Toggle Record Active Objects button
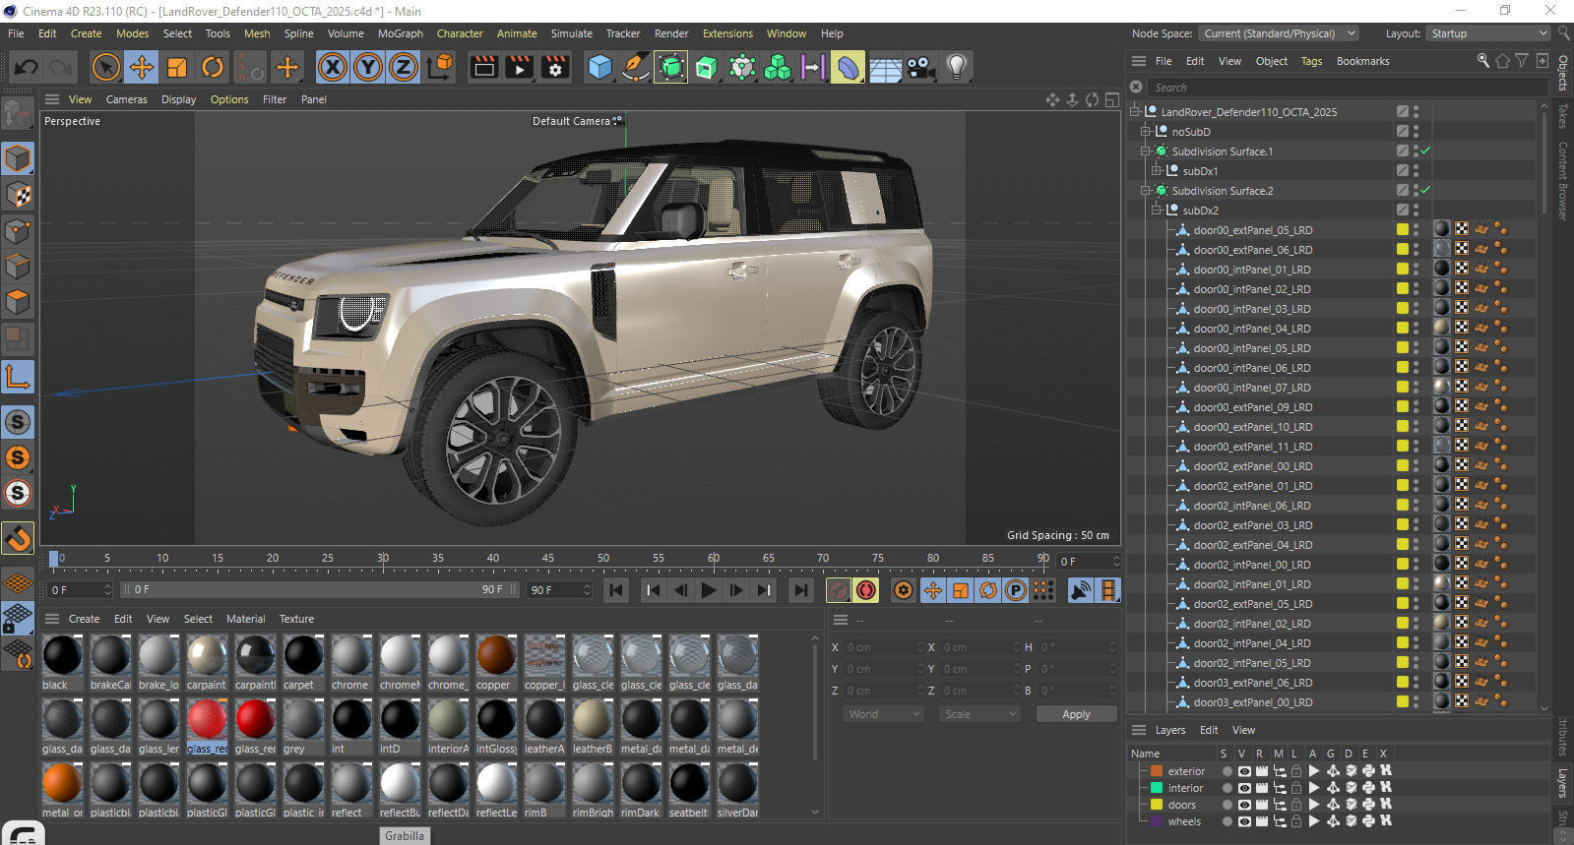This screenshot has width=1574, height=845. point(839,590)
